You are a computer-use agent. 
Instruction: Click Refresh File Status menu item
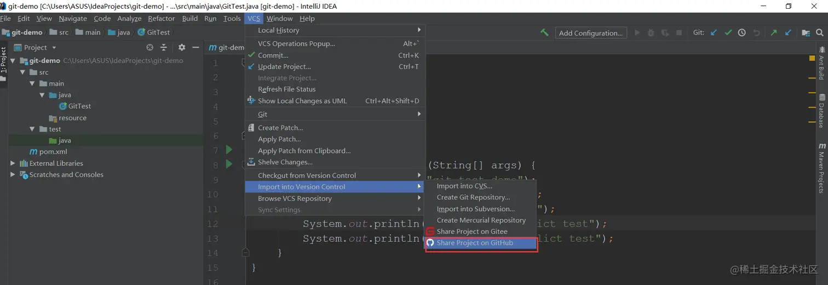335,89
